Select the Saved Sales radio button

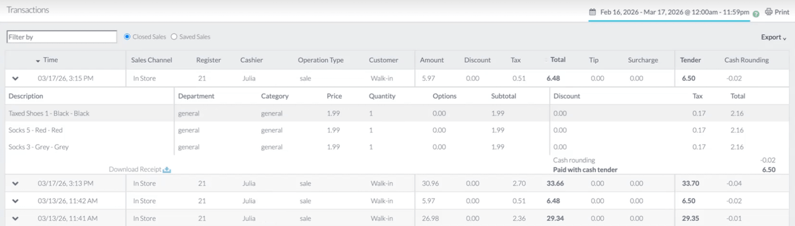coord(174,37)
